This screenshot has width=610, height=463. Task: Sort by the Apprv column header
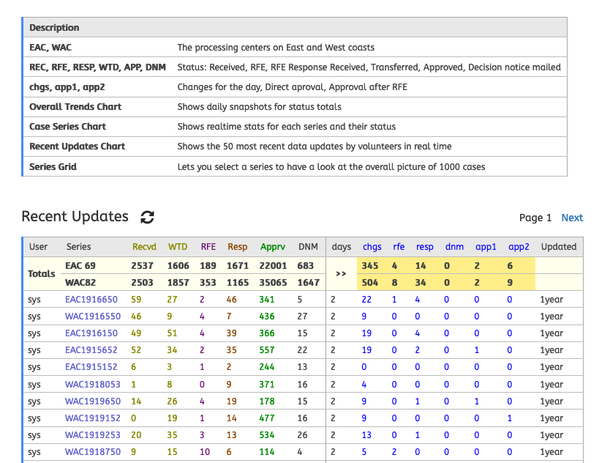pyautogui.click(x=272, y=247)
